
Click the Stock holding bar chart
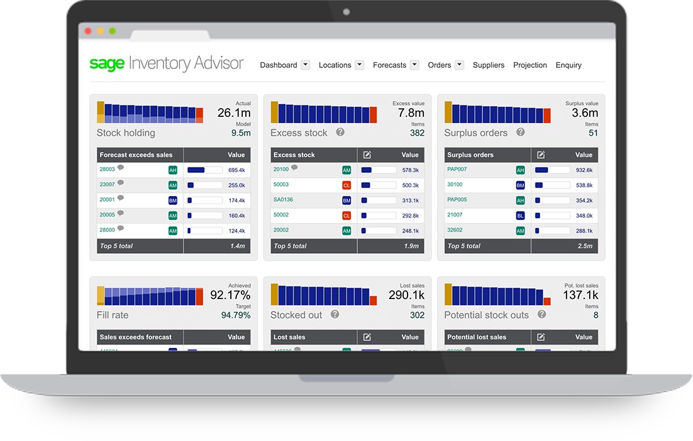pos(150,112)
